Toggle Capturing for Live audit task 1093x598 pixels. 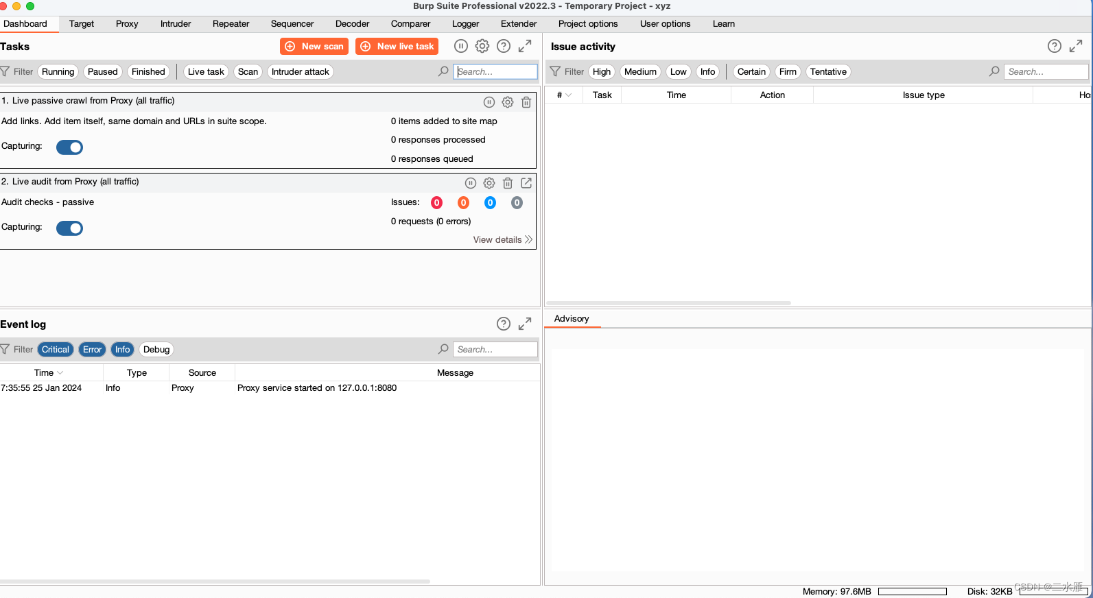tap(69, 228)
